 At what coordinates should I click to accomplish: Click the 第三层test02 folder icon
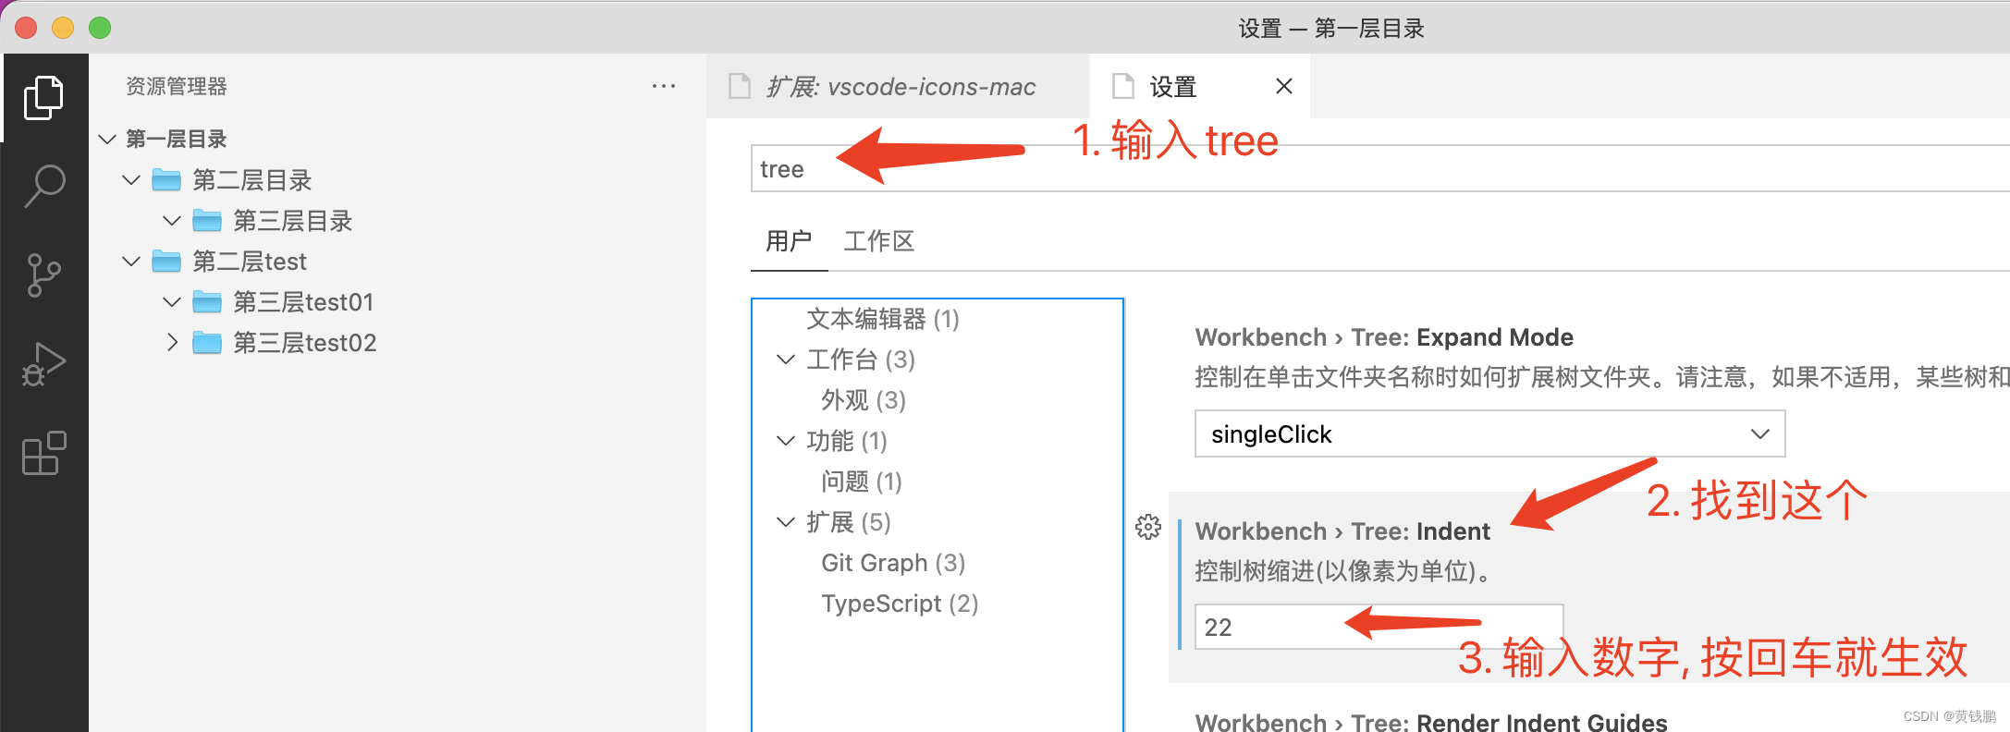point(207,343)
